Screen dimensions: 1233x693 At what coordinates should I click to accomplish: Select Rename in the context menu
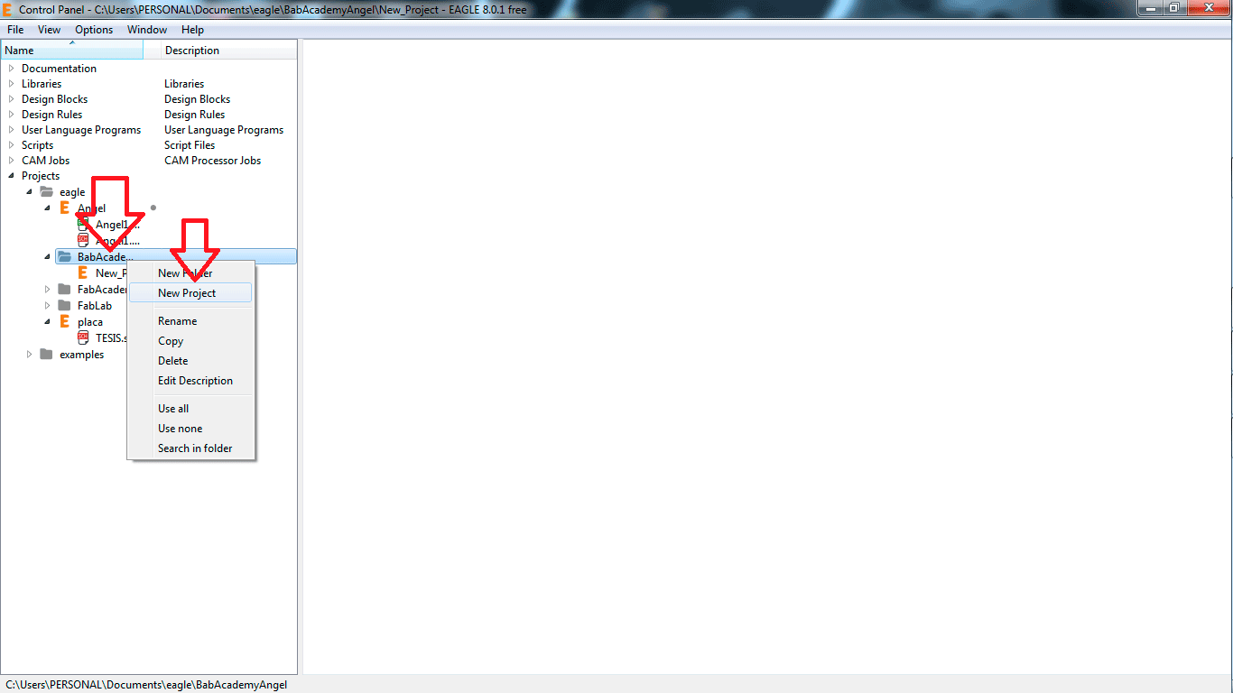pos(190,321)
